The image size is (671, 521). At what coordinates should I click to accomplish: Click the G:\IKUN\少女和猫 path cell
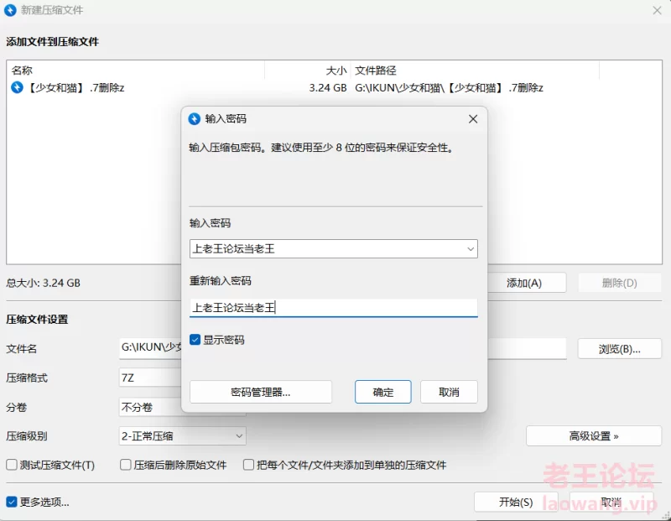pyautogui.click(x=449, y=88)
